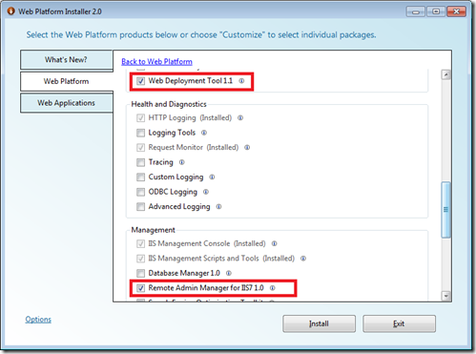
Task: Click the grayed Request Monitor checkbox
Action: coord(140,148)
